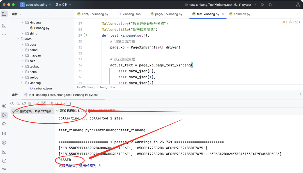
Task: Open run configuration selector dropdown
Action: 220,5
